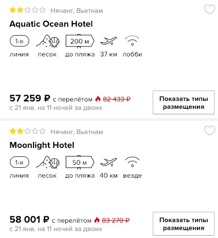The height and width of the screenshot is (238, 218).
Task: Toggle the Moonlight Hotel favorite heart
Action: click(210, 131)
